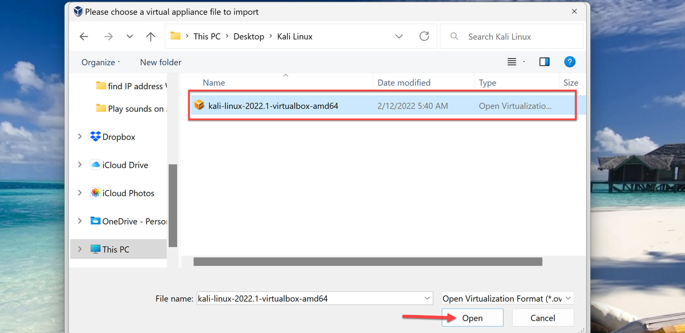This screenshot has height=333, width=685.
Task: Open the file name history dropdown
Action: (x=426, y=298)
